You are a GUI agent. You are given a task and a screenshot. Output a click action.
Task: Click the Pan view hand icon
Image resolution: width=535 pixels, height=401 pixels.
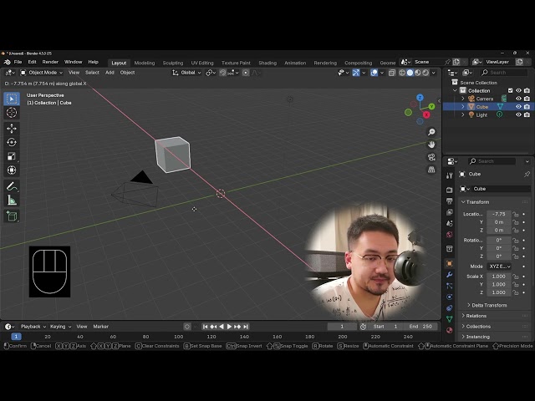click(431, 145)
